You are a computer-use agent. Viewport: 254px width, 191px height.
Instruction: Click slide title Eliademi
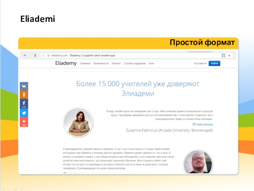click(x=38, y=19)
